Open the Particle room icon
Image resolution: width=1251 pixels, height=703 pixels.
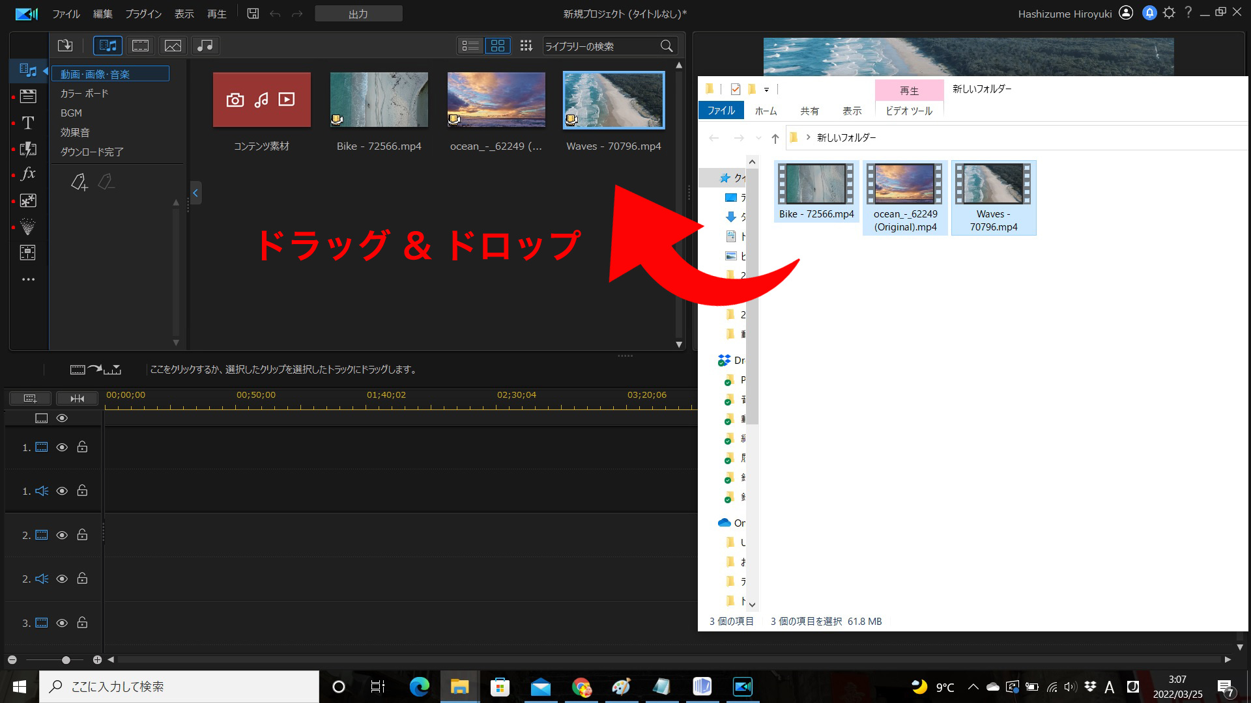28,227
